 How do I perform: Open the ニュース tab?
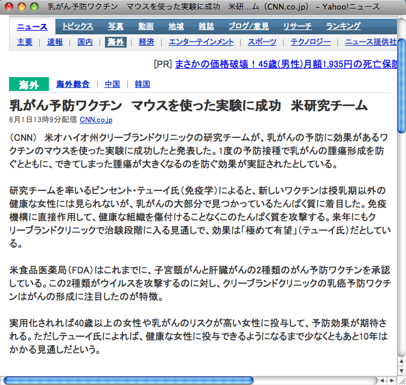(x=32, y=27)
